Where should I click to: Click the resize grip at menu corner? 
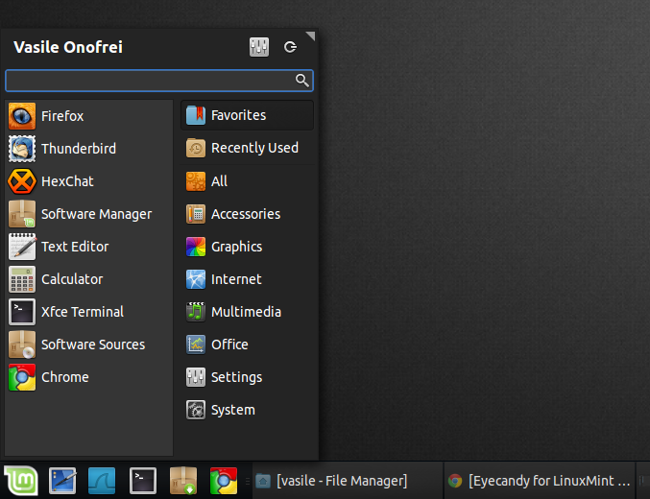tap(311, 36)
